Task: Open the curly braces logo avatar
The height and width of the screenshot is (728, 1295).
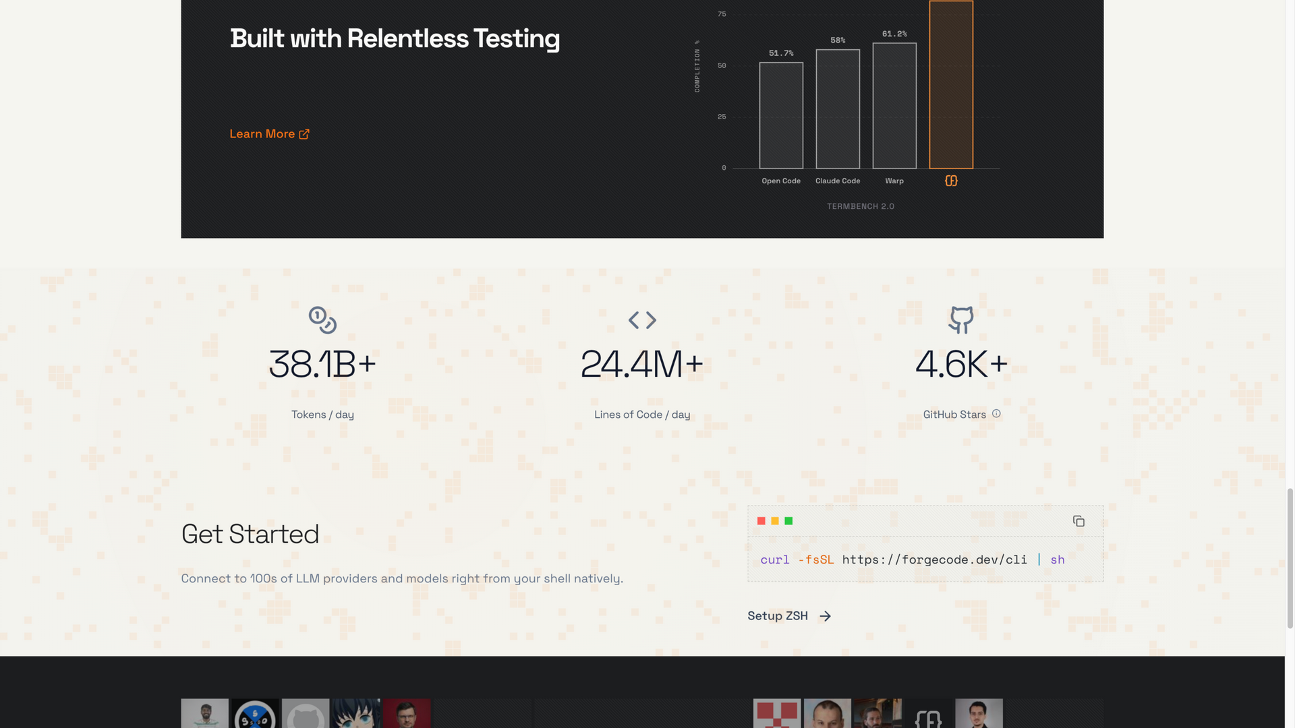Action: click(928, 713)
